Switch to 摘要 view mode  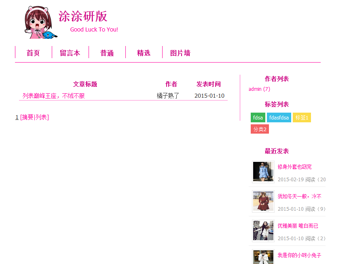click(27, 117)
